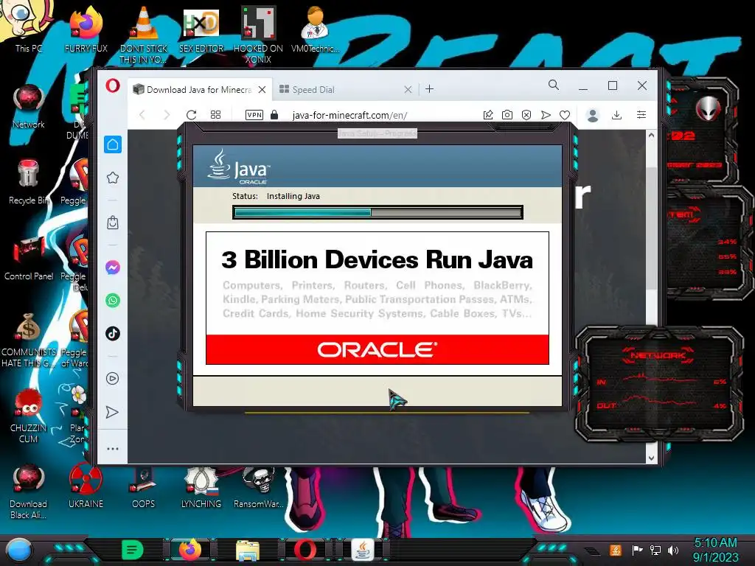The width and height of the screenshot is (755, 566).
Task: Open the send to My Flow icon
Action: pyautogui.click(x=546, y=114)
